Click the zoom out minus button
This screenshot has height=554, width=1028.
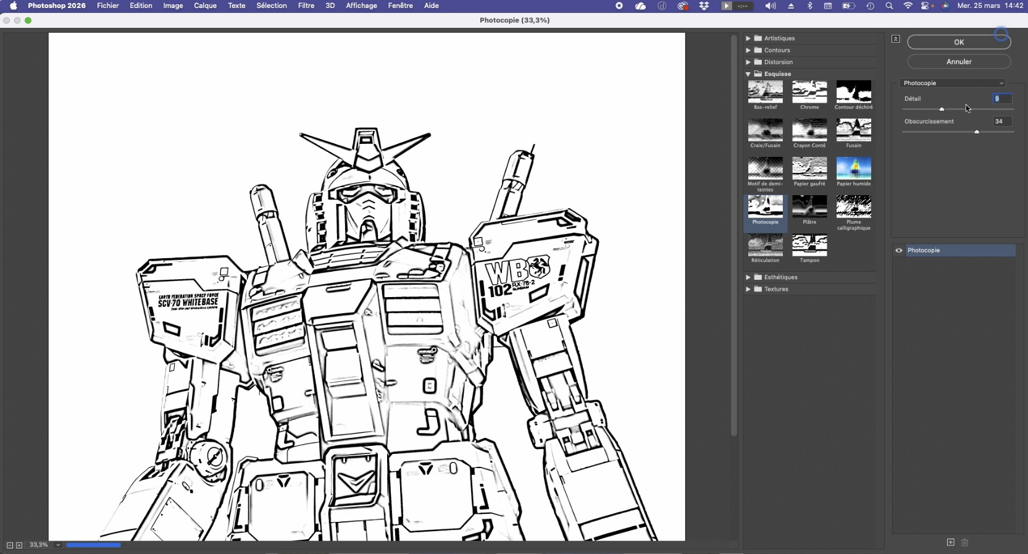(x=9, y=545)
